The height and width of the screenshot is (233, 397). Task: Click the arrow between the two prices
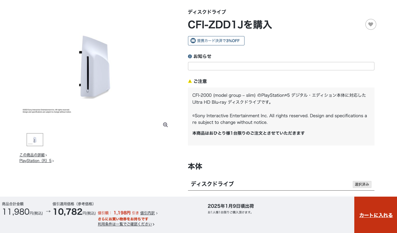coord(48,212)
